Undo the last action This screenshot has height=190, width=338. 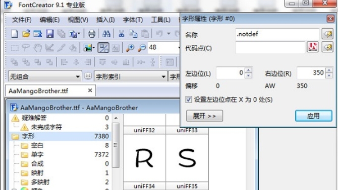[x=159, y=34]
